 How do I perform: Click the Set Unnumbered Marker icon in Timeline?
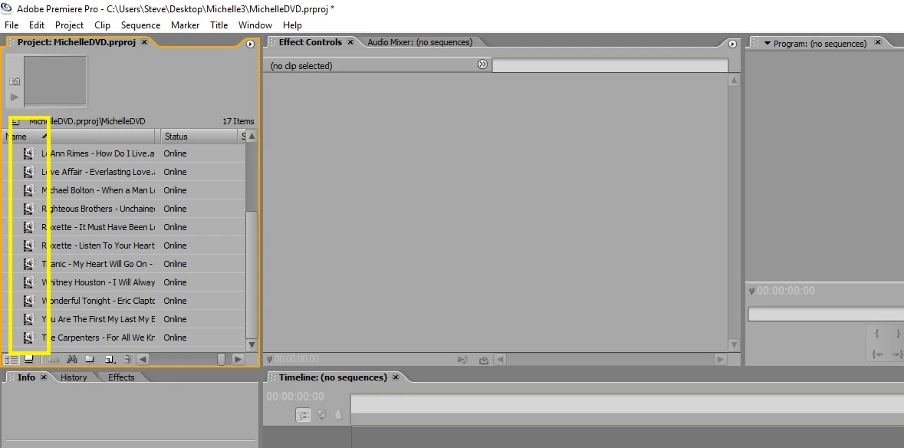click(338, 414)
